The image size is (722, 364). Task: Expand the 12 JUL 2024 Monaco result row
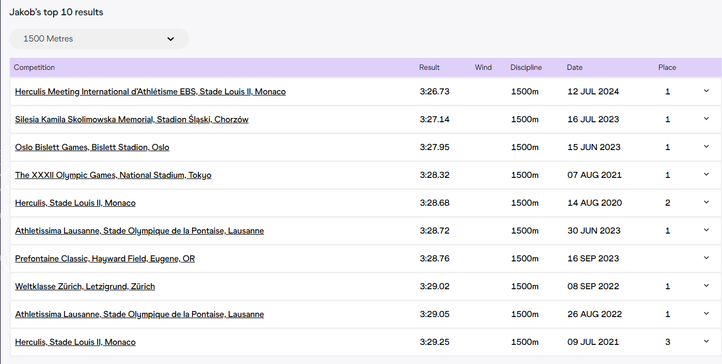pyautogui.click(x=706, y=91)
